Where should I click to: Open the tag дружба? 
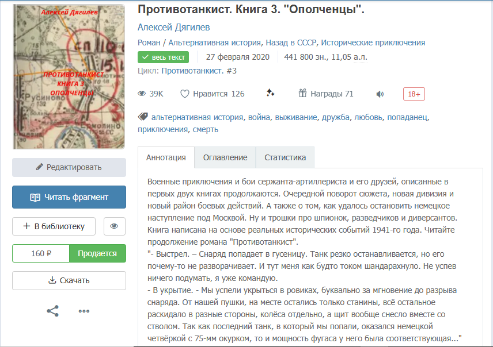335,117
